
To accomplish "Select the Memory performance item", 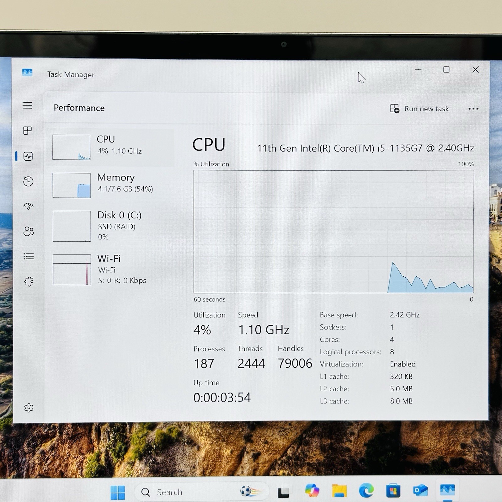I will click(110, 185).
